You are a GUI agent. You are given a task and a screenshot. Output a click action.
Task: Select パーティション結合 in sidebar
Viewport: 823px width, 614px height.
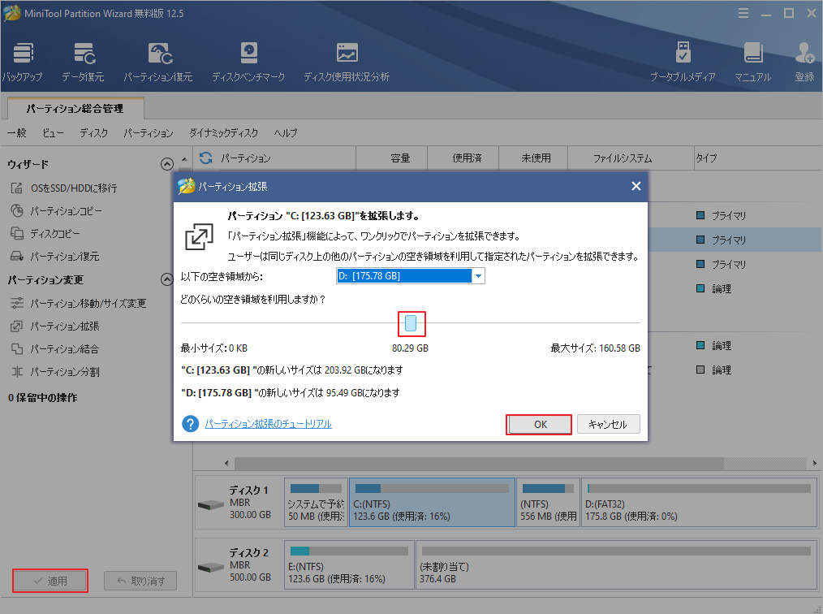tap(55, 348)
